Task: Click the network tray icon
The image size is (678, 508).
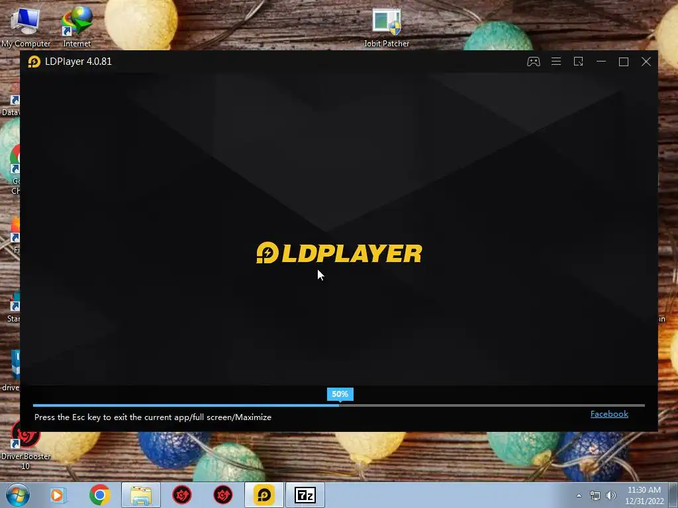Action: tap(595, 495)
